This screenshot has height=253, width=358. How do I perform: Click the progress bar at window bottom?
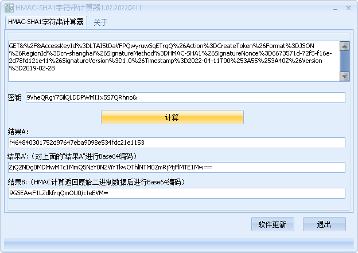178,244
